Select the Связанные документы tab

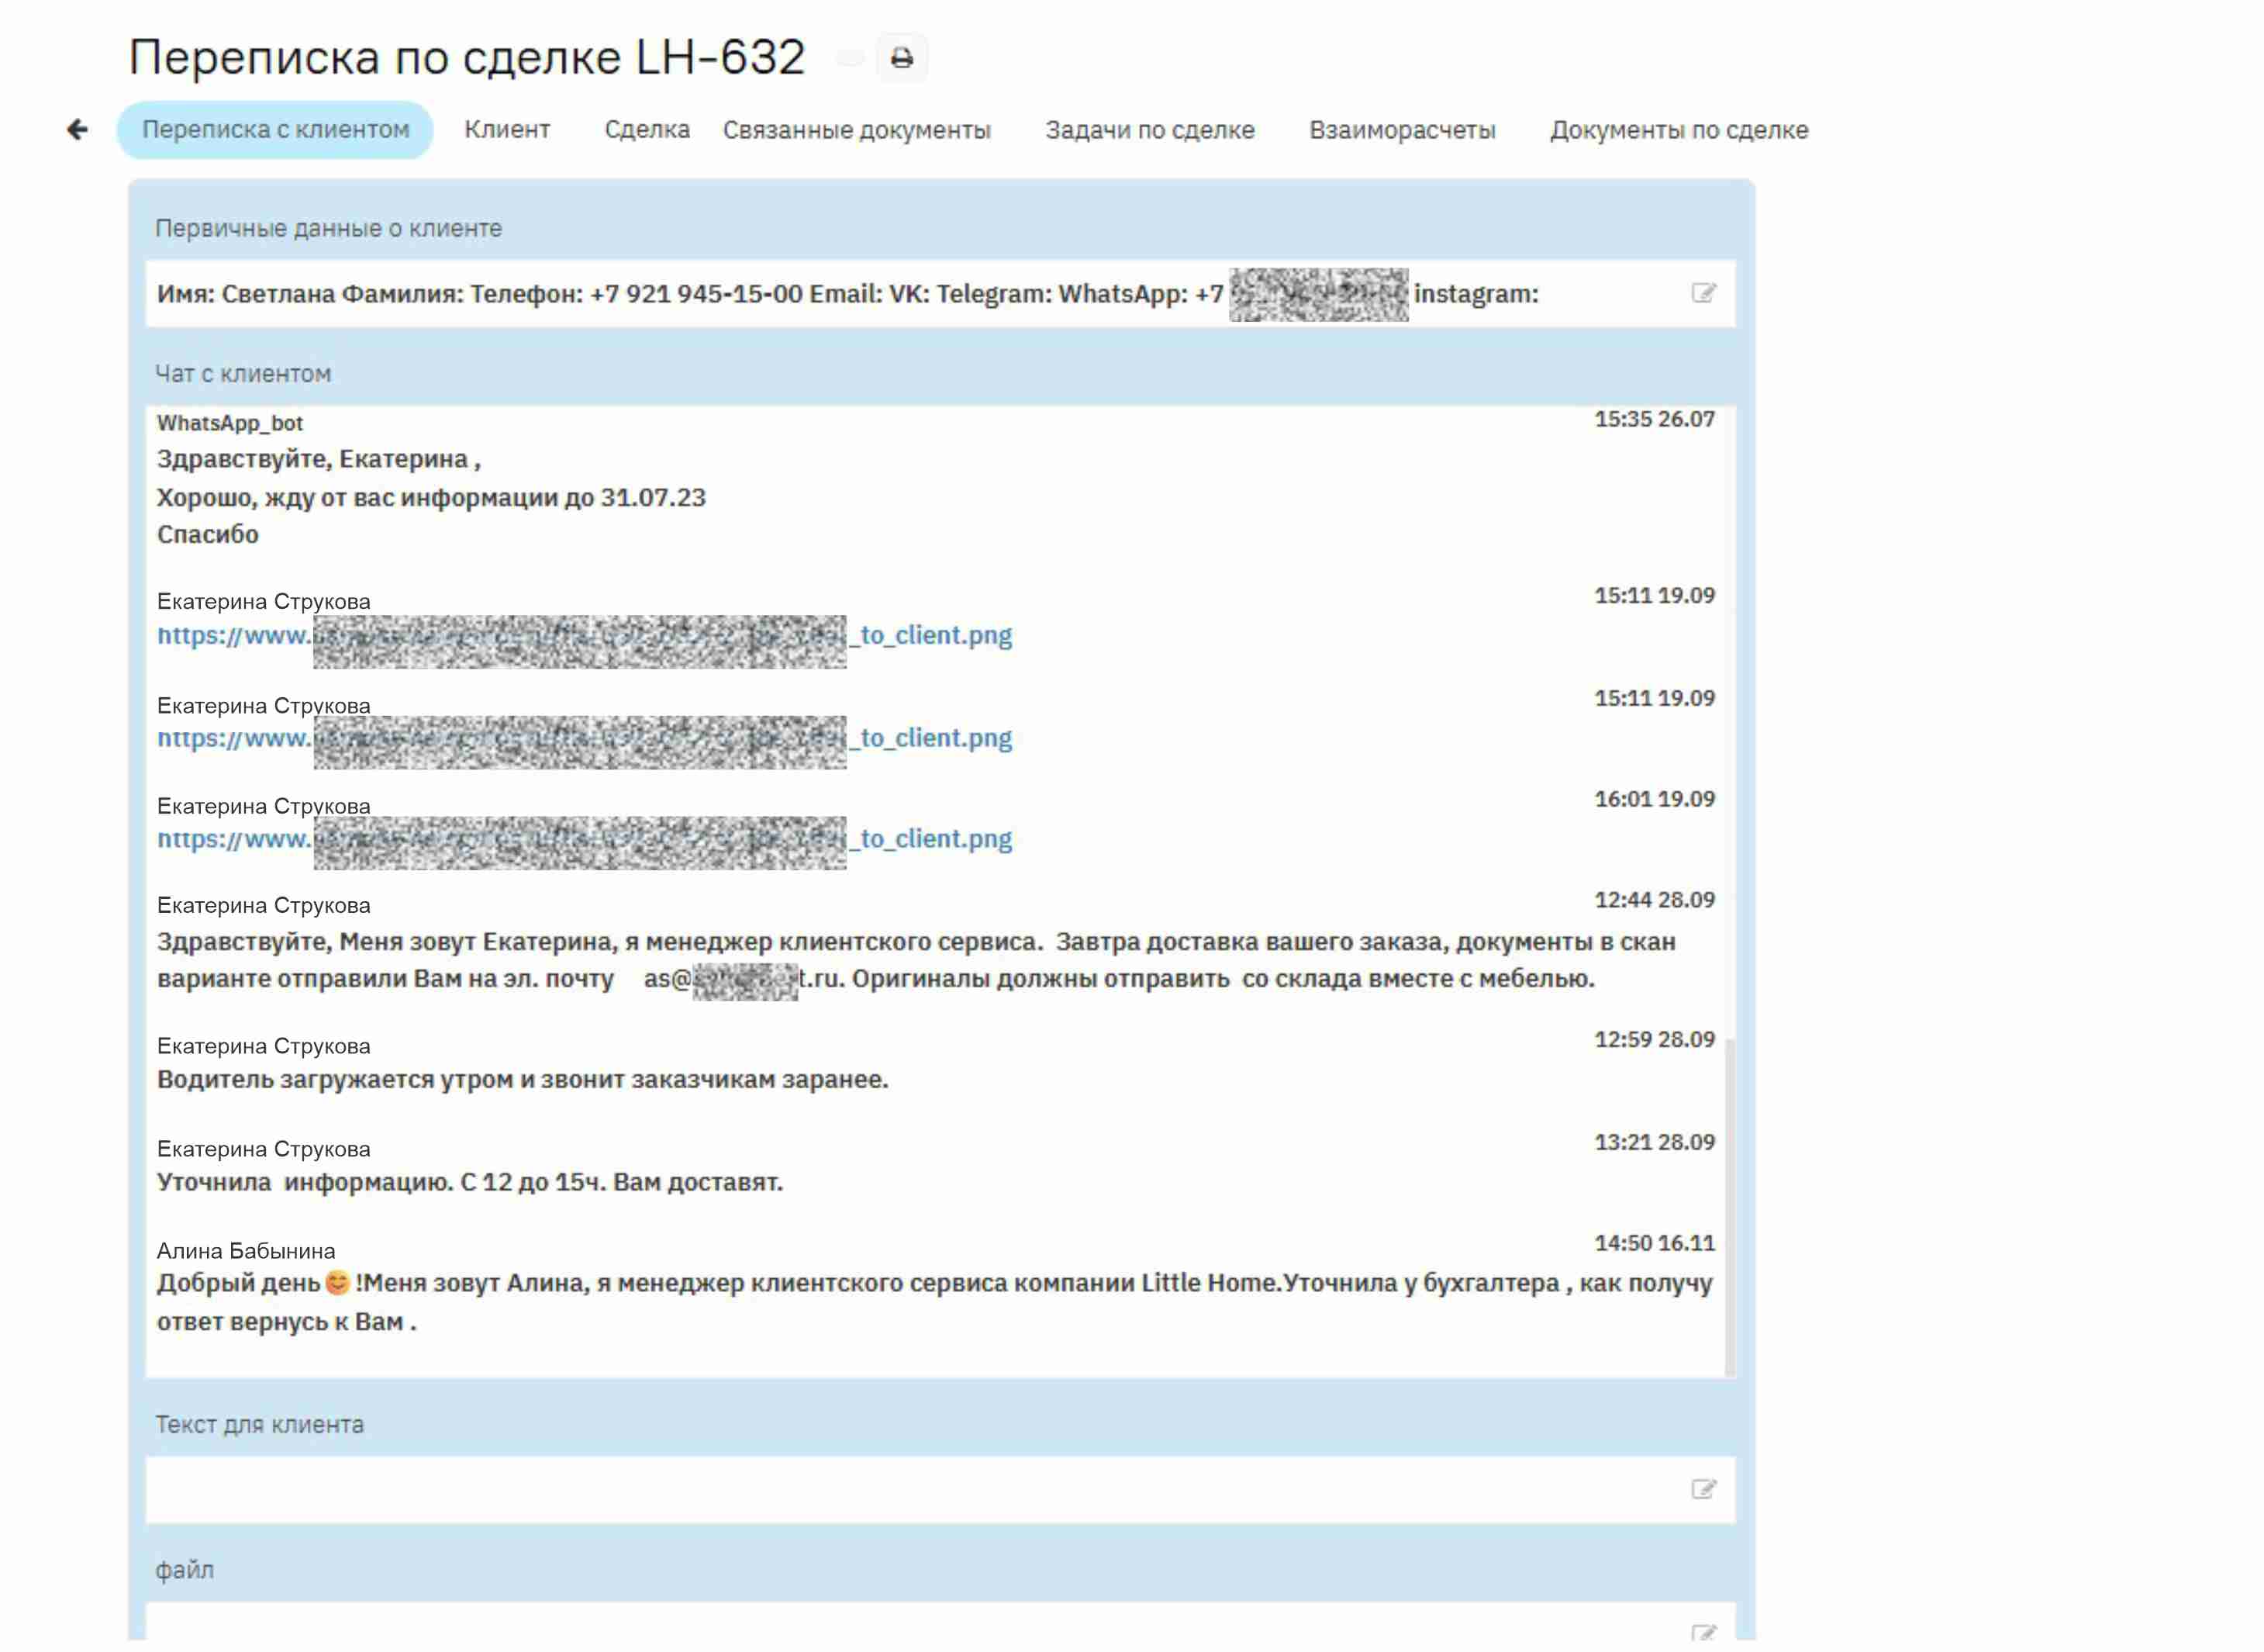857,130
